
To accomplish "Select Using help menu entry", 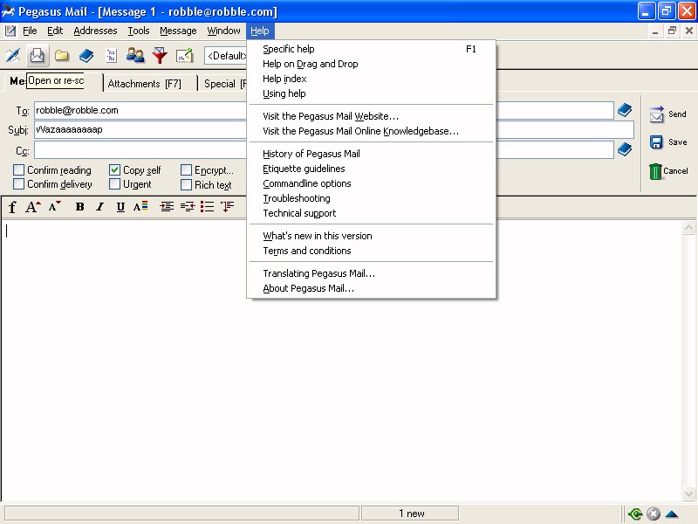I will [x=372, y=93].
